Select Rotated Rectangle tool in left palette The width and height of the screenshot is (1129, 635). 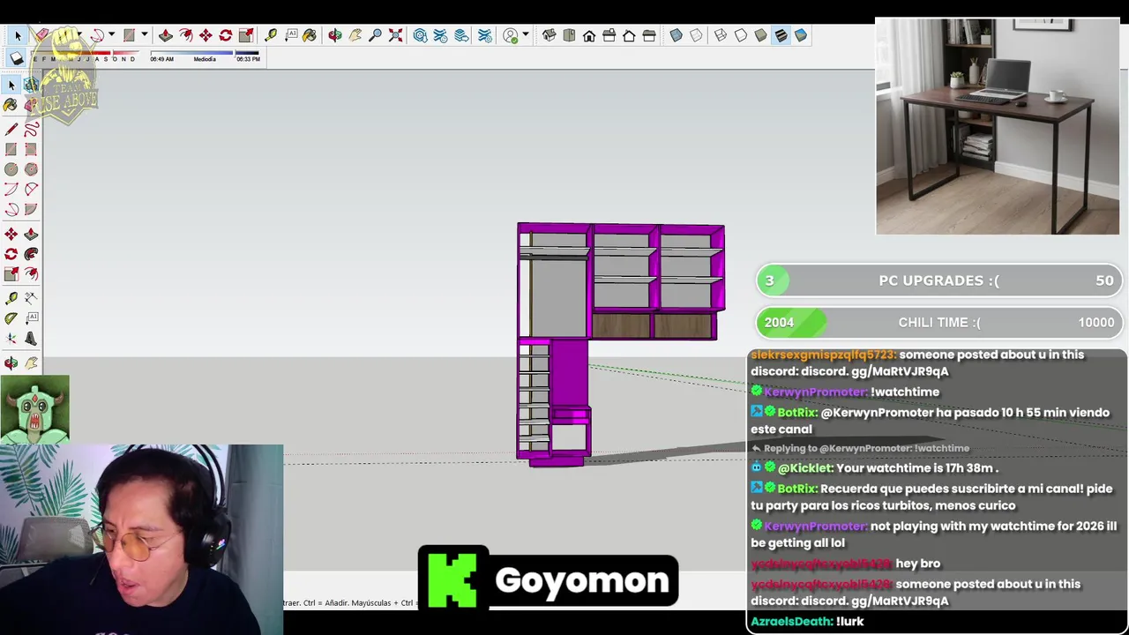pyautogui.click(x=31, y=150)
